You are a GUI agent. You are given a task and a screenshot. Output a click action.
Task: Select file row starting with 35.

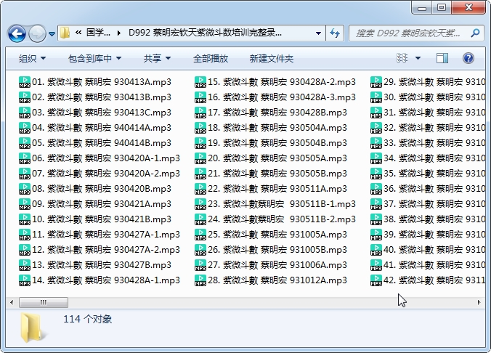pos(428,174)
